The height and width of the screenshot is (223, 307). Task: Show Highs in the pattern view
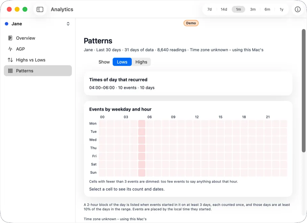[141, 62]
